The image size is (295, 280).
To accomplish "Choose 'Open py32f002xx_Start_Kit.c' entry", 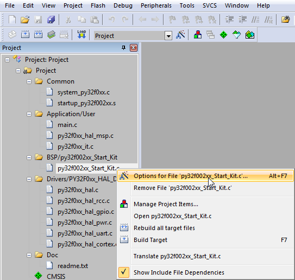I will coord(206,216).
